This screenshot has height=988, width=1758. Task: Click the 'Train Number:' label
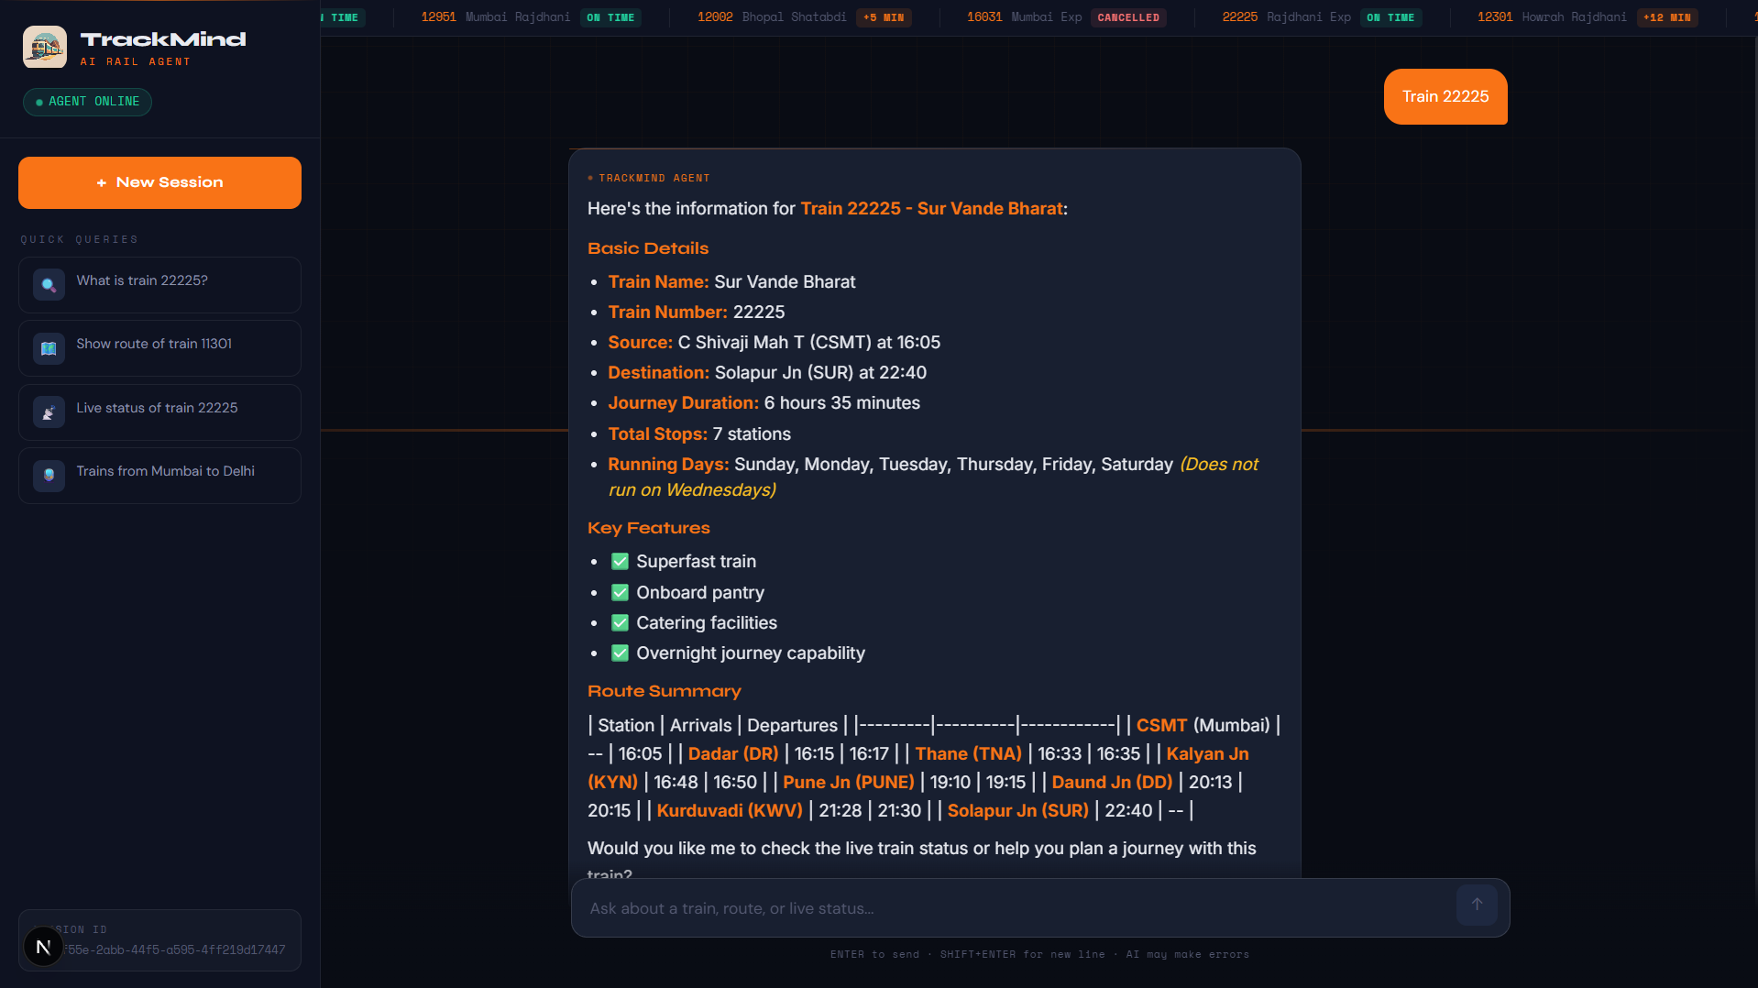click(x=667, y=313)
